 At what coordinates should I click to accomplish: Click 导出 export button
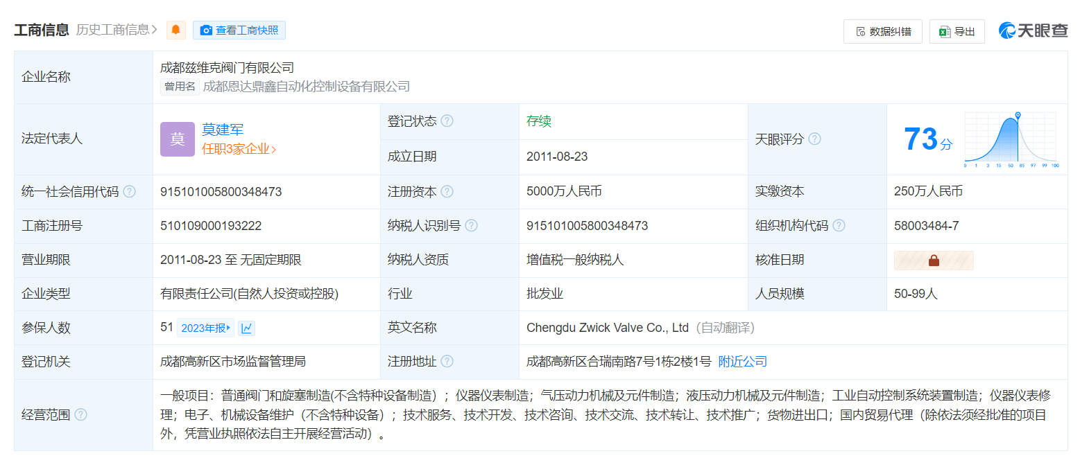tap(957, 31)
